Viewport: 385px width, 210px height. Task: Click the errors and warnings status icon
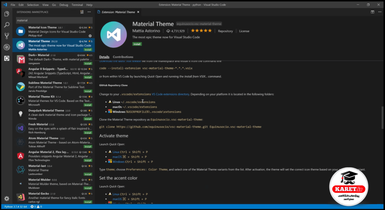36,207
